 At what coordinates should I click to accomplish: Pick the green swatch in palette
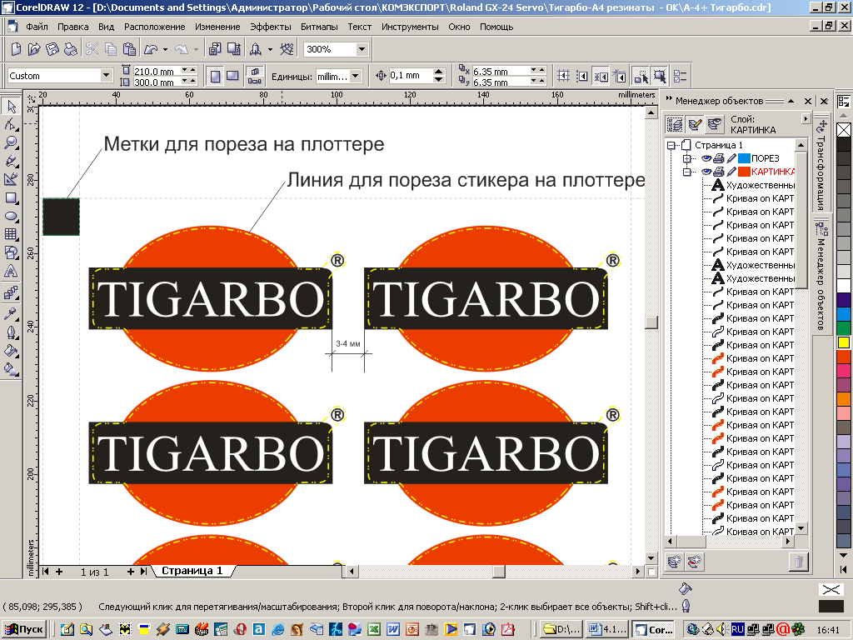point(844,328)
